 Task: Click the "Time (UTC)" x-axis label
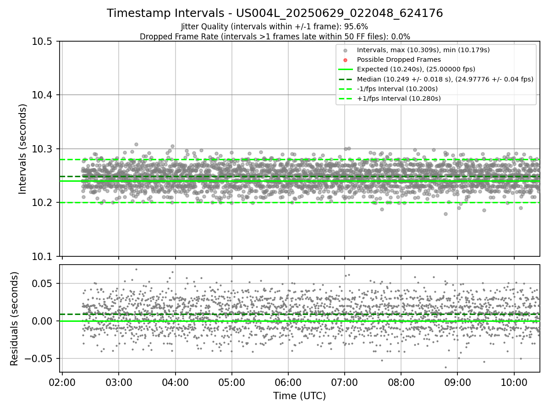299,396
